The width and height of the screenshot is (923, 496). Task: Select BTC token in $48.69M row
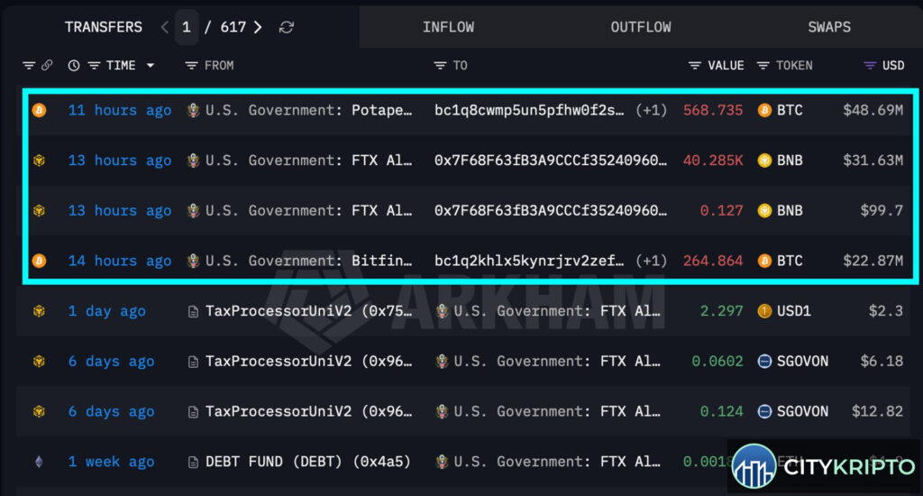[x=790, y=110]
